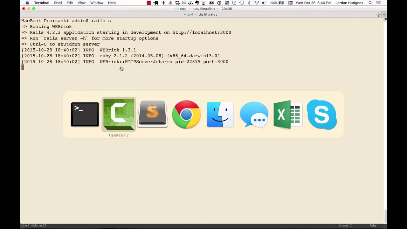Viewport: 407px width, 229px height.
Task: Open the Time Machine menu bar icon
Action: pyautogui.click(x=241, y=3)
